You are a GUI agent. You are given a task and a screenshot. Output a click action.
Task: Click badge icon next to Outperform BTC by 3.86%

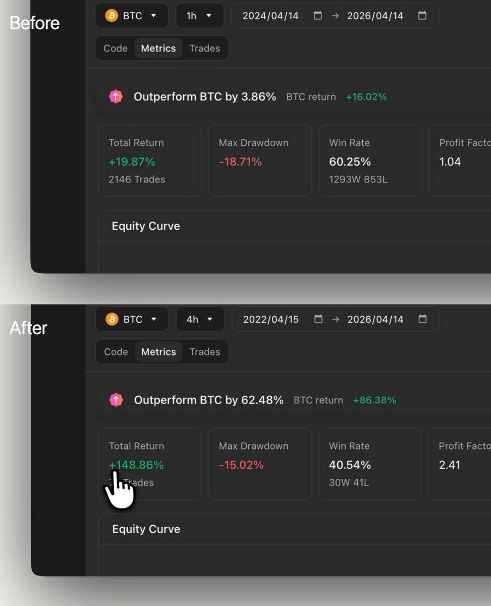point(116,96)
